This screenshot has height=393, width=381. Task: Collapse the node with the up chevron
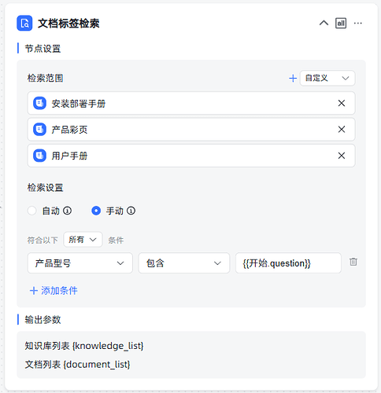pos(324,23)
